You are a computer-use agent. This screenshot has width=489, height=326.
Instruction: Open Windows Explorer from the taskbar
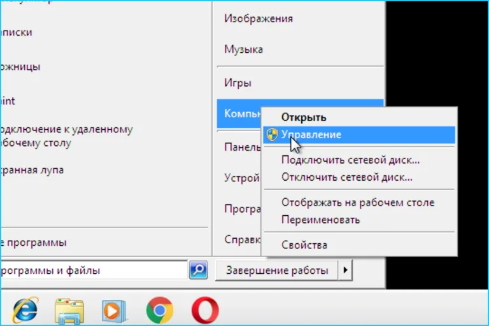(x=69, y=311)
